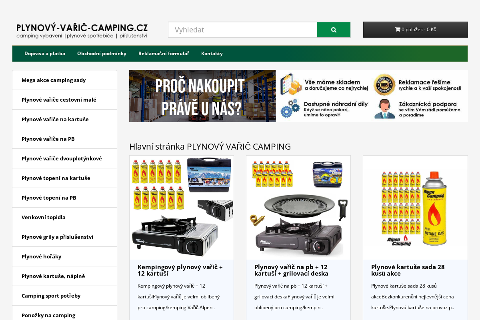Open the cart via the shopping cart icon
This screenshot has height=320, width=480.
tap(398, 29)
